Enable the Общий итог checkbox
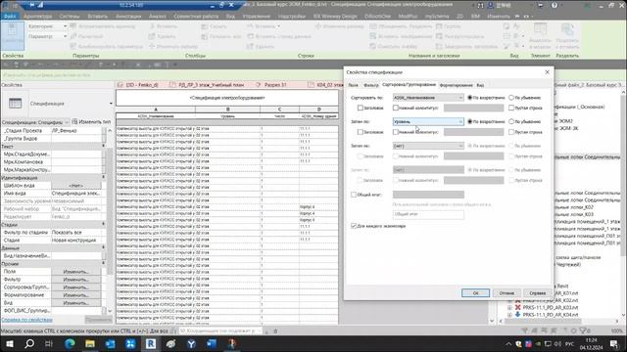The width and height of the screenshot is (627, 352). (x=354, y=195)
